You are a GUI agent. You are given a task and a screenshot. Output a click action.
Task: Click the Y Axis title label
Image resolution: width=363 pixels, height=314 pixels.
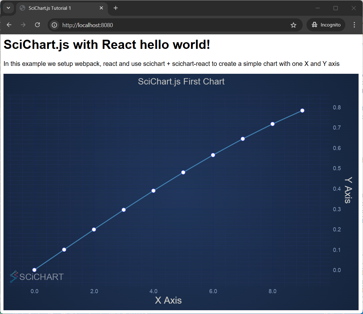[x=349, y=190]
